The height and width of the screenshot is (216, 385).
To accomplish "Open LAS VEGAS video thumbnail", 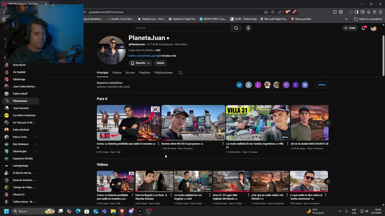I will pyautogui.click(x=270, y=181).
